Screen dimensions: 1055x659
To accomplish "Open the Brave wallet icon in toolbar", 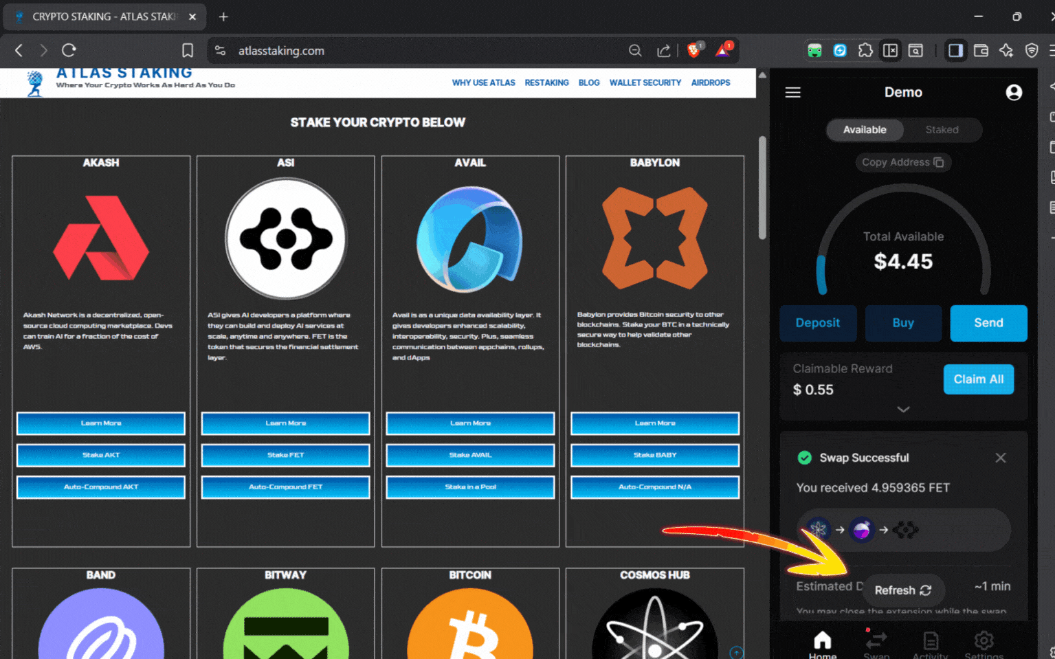I will 981,50.
